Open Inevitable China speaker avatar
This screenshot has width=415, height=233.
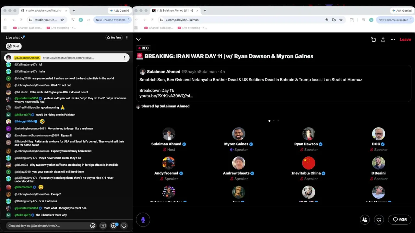click(x=309, y=163)
